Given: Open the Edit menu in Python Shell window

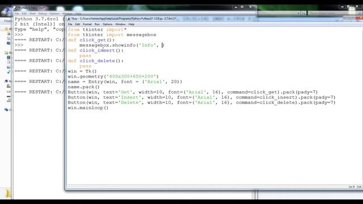Looking at the screenshot, I should (x=24, y=14).
